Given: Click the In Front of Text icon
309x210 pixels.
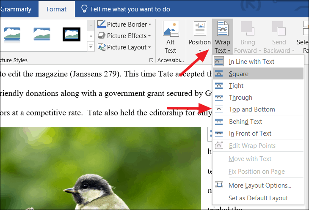Looking at the screenshot, I should click(219, 134).
